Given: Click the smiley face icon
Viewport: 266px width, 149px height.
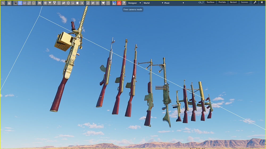Looking at the screenshot, I should (x=34, y=3).
